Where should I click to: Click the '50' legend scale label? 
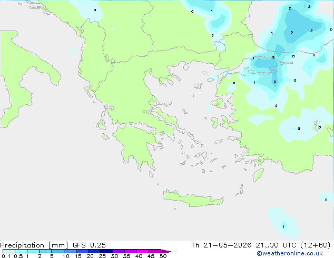(x=163, y=256)
